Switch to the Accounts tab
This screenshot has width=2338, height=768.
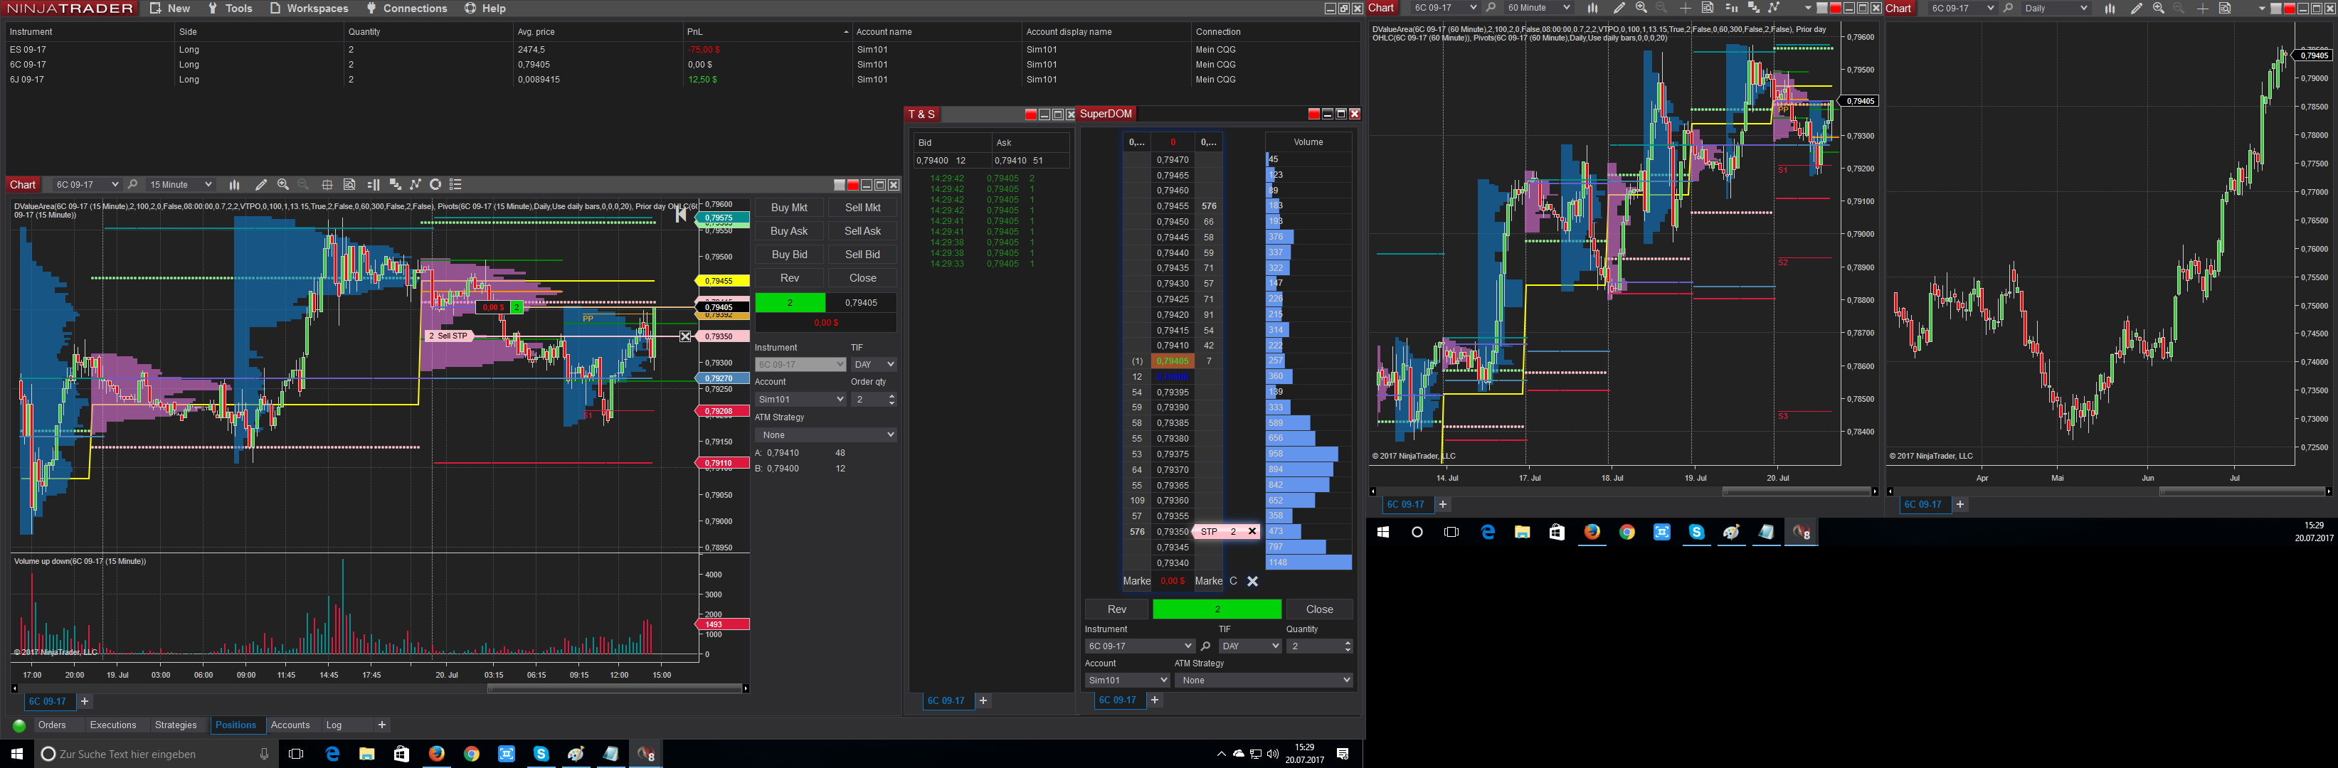pos(290,725)
